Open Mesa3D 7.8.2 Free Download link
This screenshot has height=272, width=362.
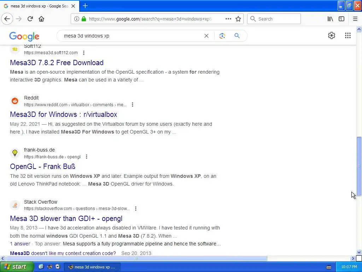57,63
